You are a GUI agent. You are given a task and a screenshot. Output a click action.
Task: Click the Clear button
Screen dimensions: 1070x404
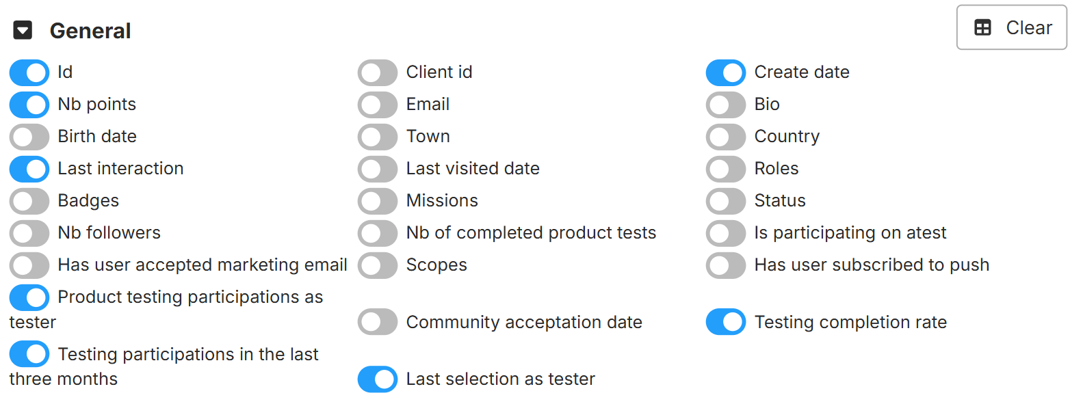(x=1011, y=28)
